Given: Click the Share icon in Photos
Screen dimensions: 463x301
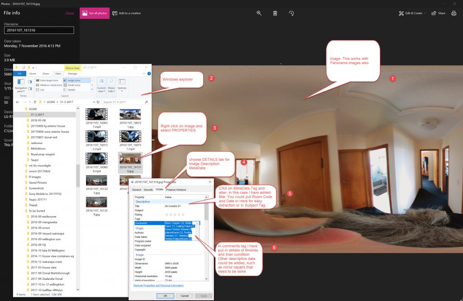Looking at the screenshot, I should (x=438, y=13).
